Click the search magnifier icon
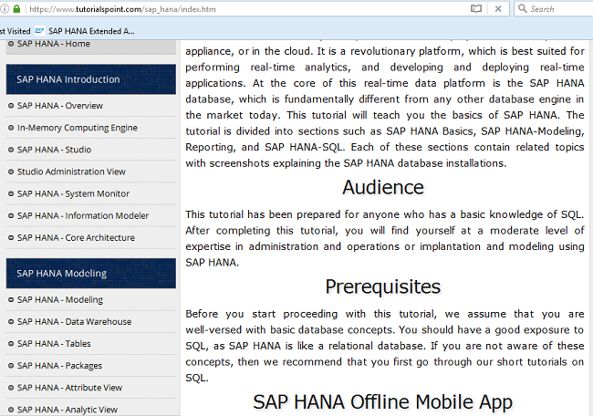Image resolution: width=593 pixels, height=416 pixels. coord(522,9)
